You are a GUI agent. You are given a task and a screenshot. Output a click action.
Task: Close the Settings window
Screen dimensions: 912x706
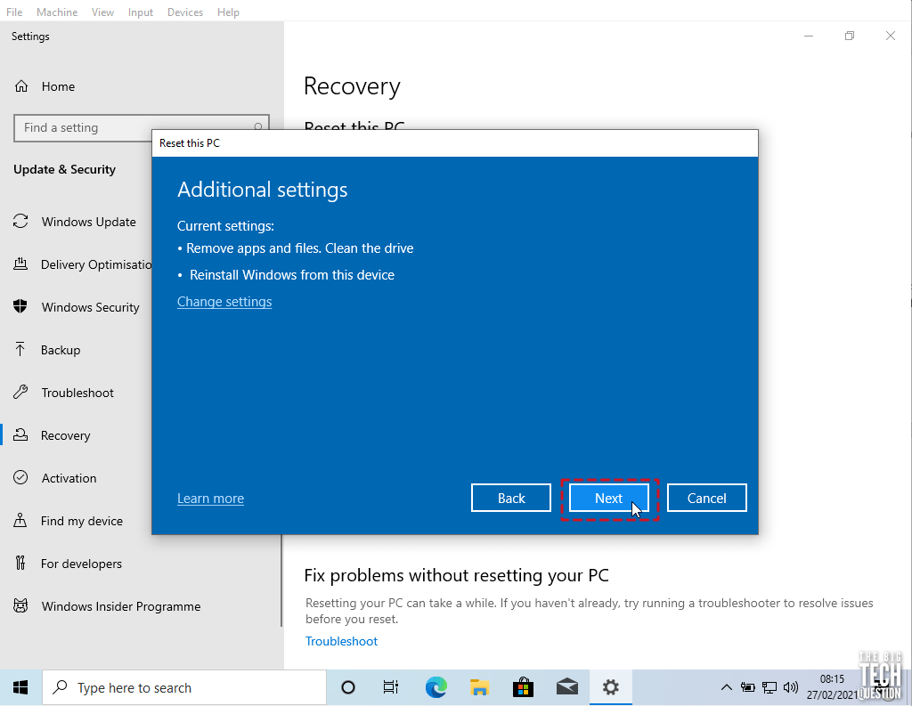(891, 36)
